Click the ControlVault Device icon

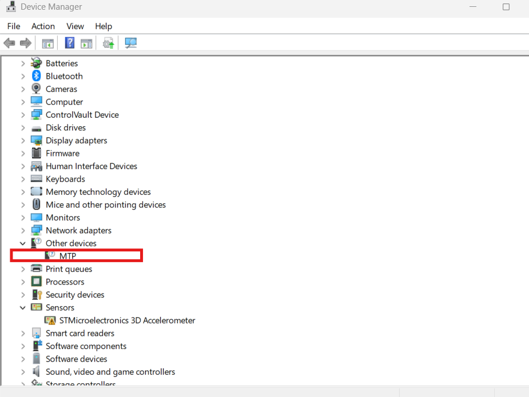pyautogui.click(x=36, y=115)
